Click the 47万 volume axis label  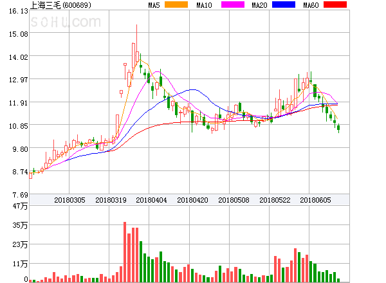(x=20, y=206)
